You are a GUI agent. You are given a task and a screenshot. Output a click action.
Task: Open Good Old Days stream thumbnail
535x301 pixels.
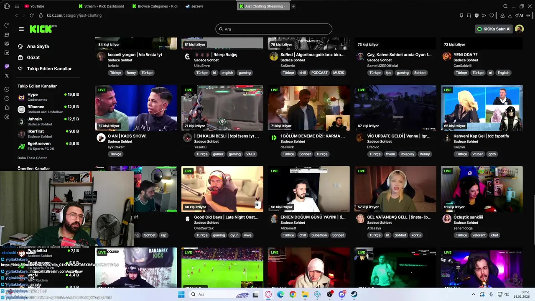coord(222,189)
